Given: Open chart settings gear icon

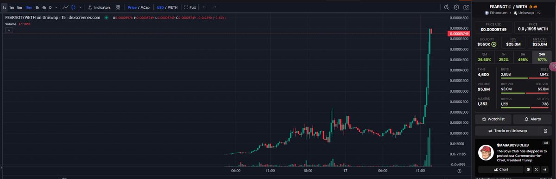Looking at the screenshot, I should pos(456,7).
